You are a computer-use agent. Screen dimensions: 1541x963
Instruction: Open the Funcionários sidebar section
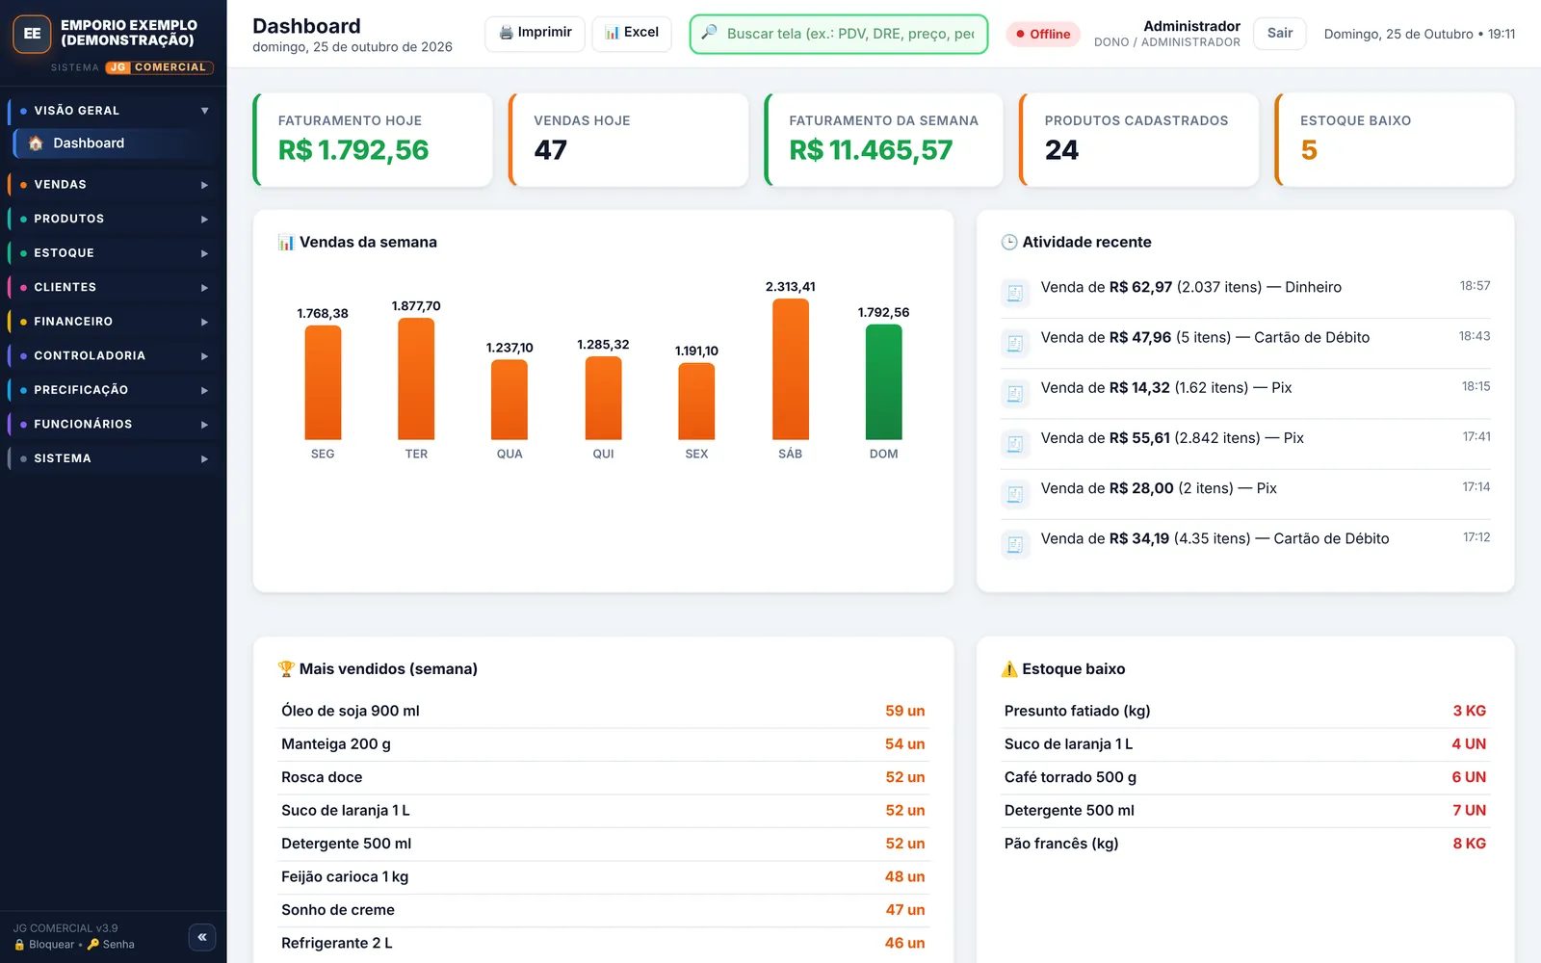tap(113, 424)
